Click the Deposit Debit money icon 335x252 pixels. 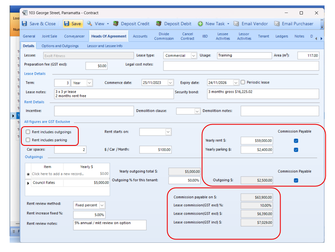point(159,23)
